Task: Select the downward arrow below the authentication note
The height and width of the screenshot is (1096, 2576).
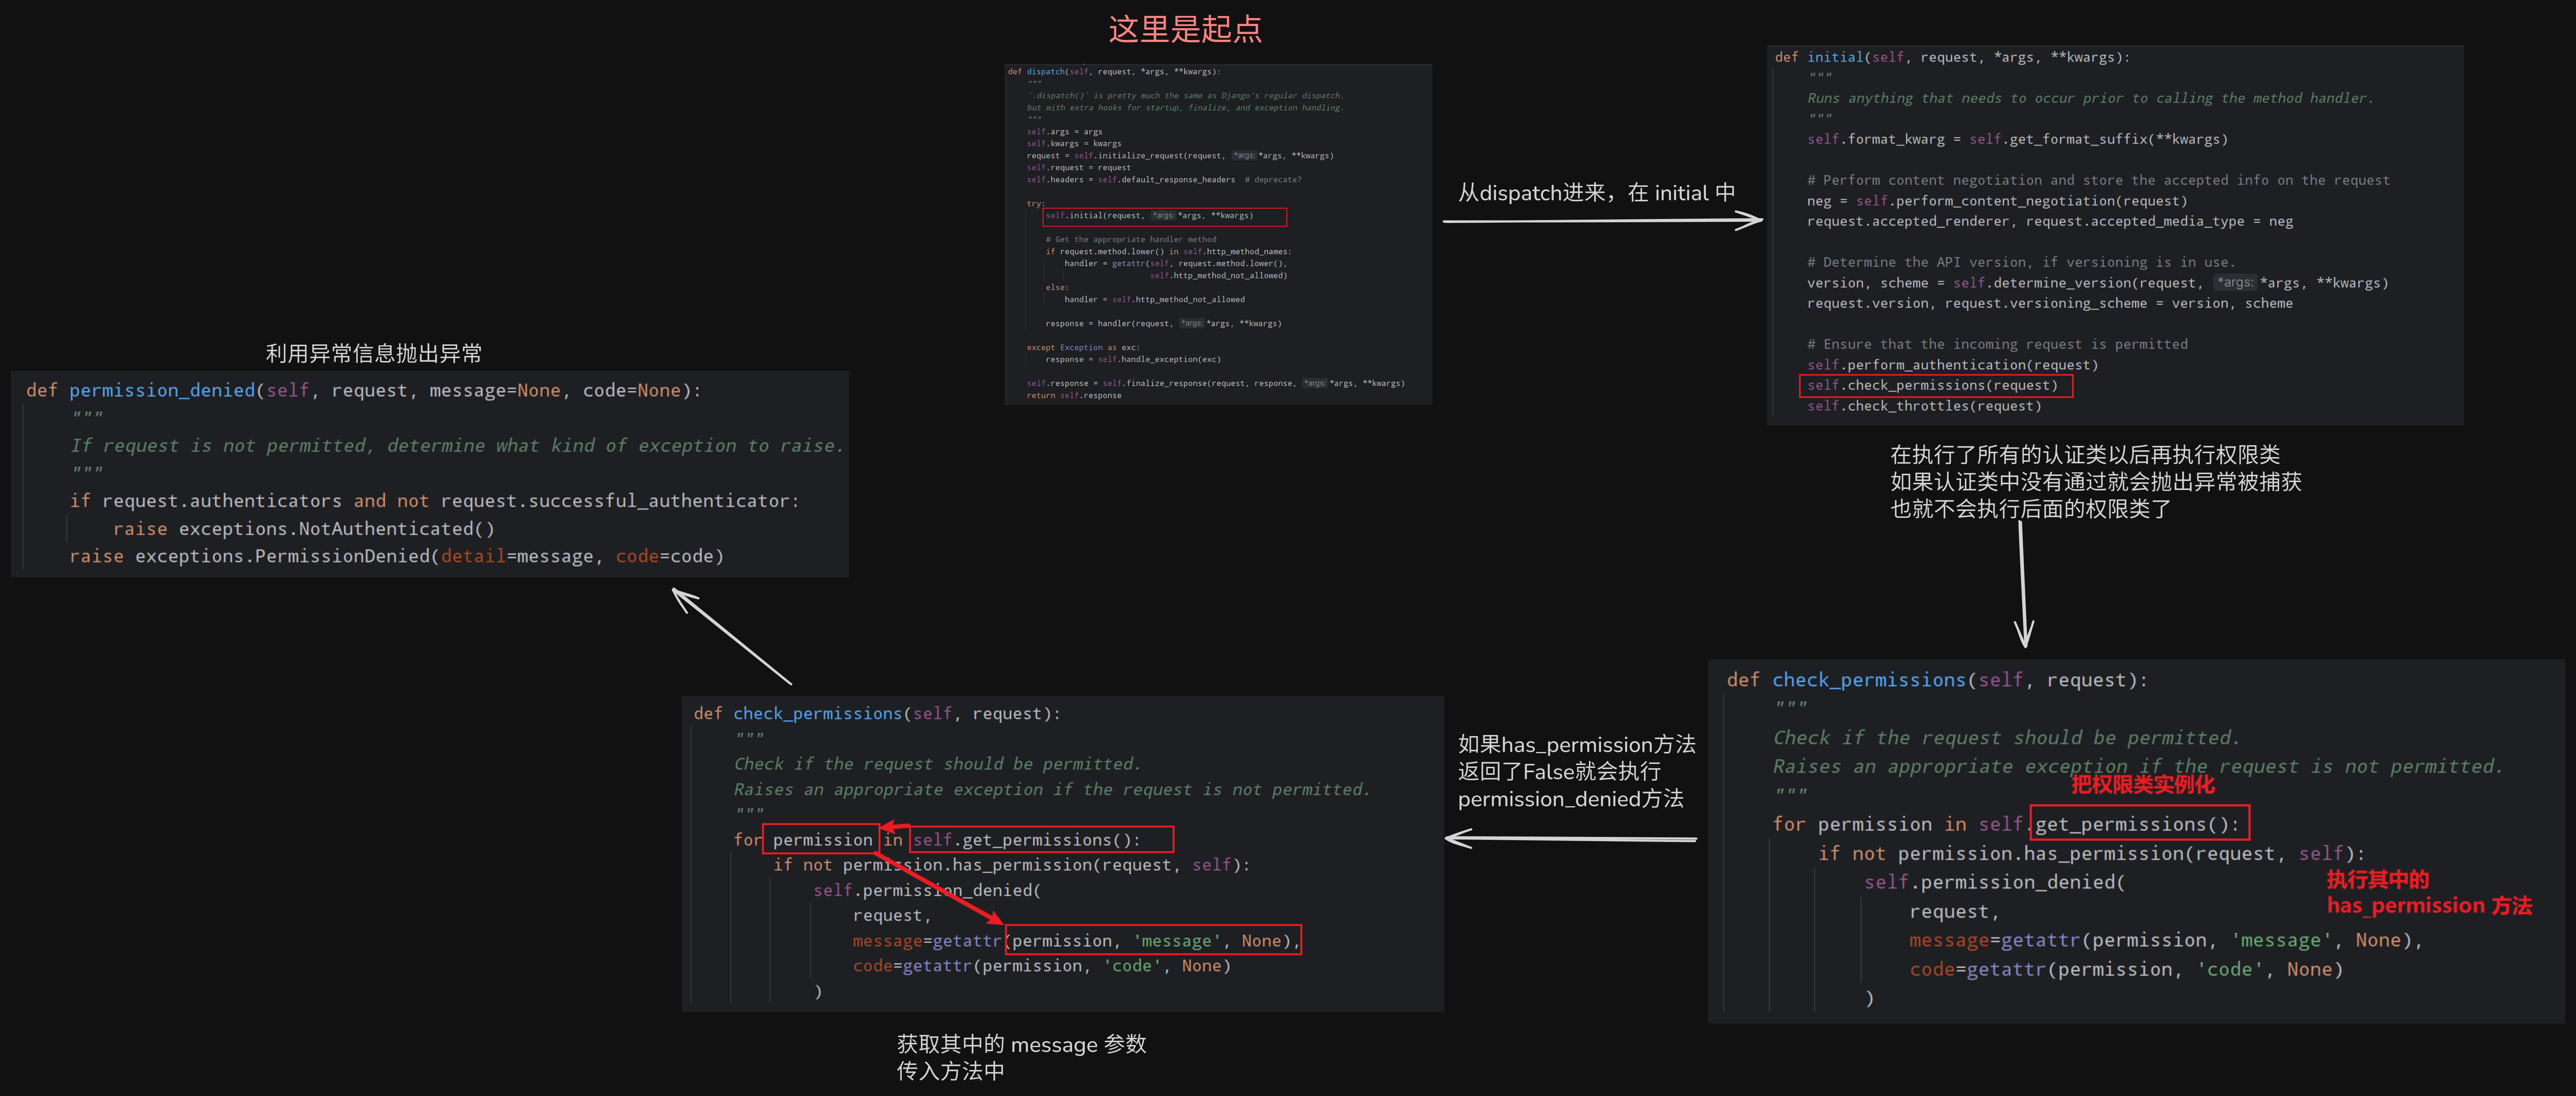Action: [x=2023, y=584]
